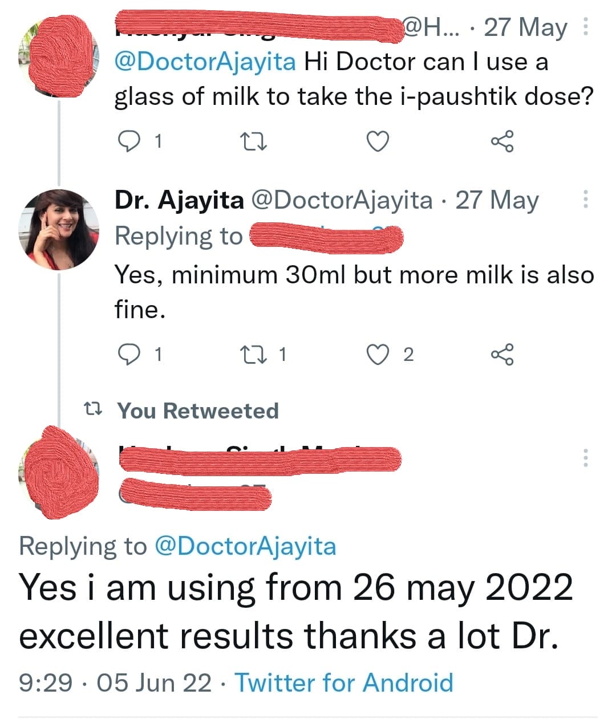616x719 pixels.
Task: Share Dr. Ajayita's minimum 30ml reply
Action: coord(502,354)
